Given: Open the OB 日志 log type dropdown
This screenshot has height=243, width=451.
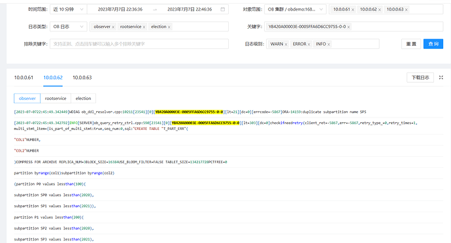Looking at the screenshot, I should tap(68, 27).
